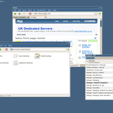Select the Sylpheed desktop file

point(23,63)
